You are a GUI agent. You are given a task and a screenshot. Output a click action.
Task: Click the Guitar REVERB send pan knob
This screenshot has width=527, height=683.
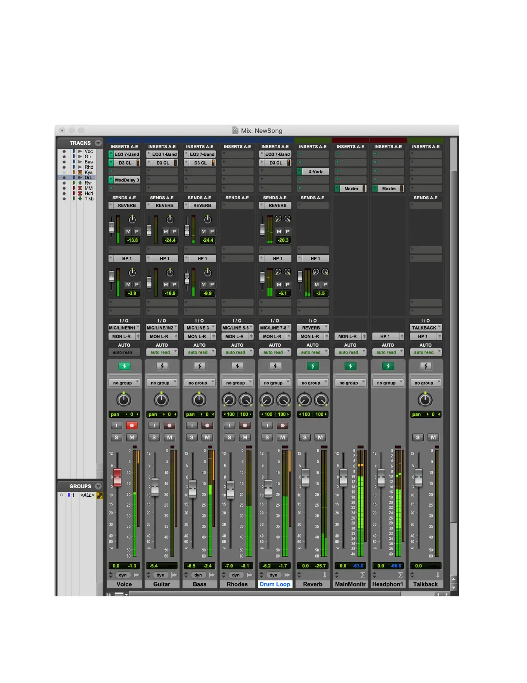[x=170, y=219]
